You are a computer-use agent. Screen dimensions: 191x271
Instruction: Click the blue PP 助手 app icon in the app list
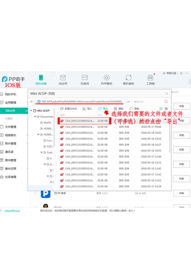point(46,194)
